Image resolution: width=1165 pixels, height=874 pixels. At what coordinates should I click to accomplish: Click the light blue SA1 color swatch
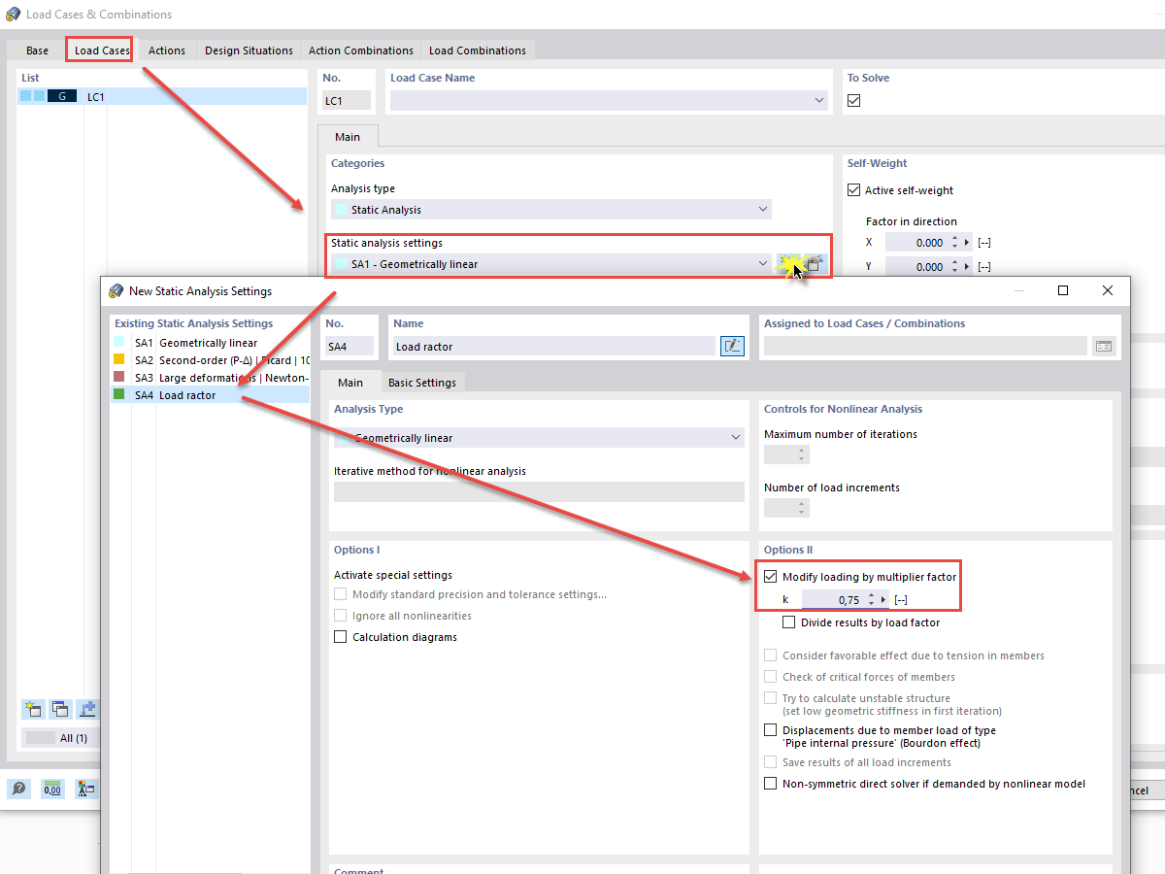(x=119, y=343)
